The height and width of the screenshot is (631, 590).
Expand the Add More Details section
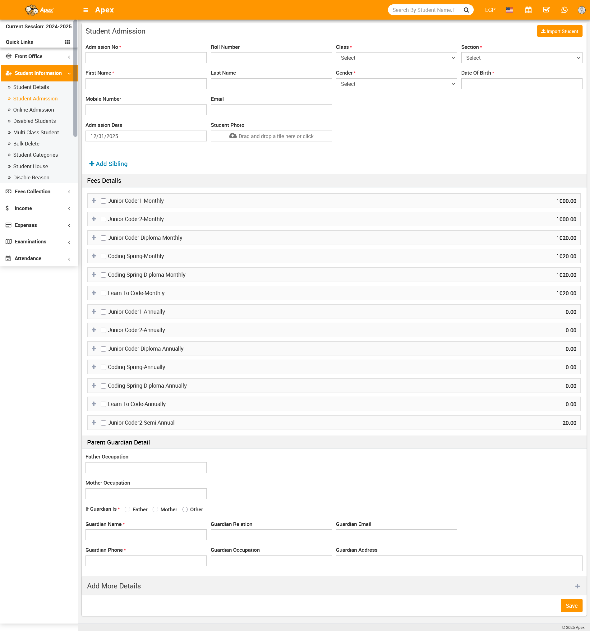tap(577, 586)
